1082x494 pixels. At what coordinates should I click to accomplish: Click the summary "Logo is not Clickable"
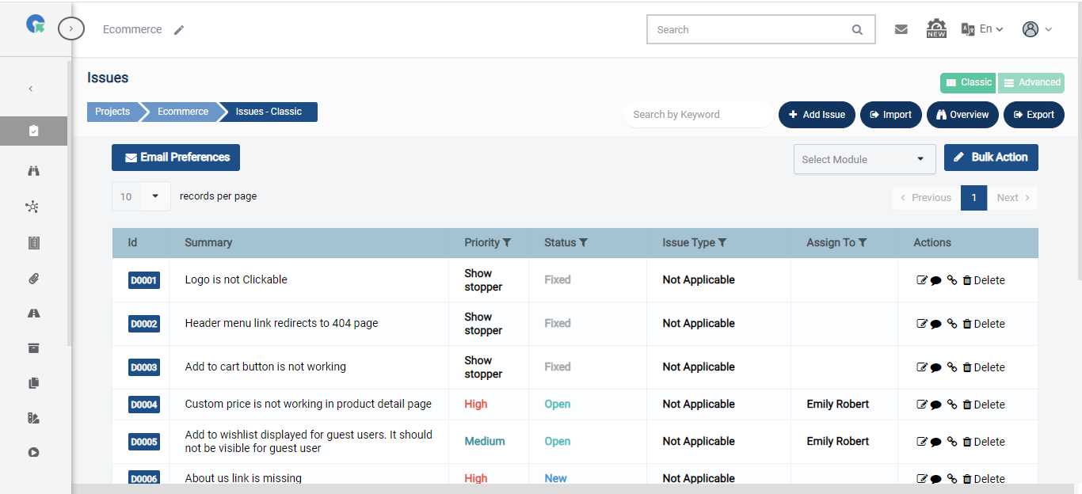coord(236,279)
